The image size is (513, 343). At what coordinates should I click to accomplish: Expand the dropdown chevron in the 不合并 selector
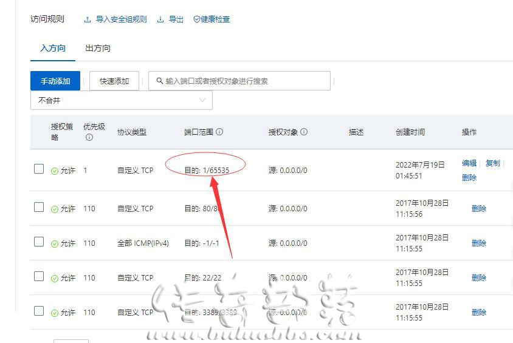[x=202, y=100]
